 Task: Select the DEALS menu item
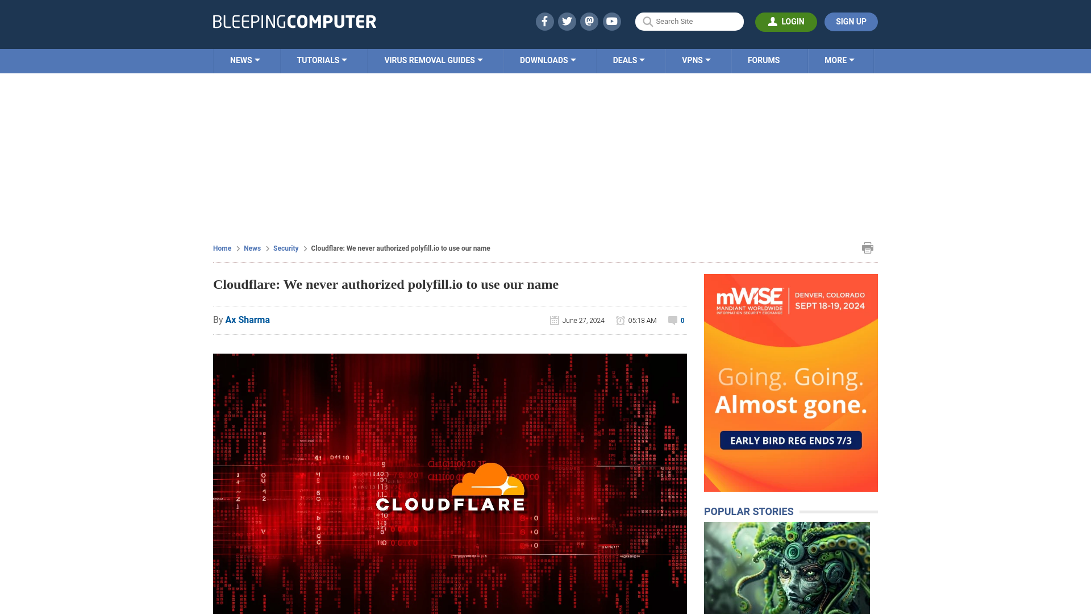pyautogui.click(x=628, y=60)
